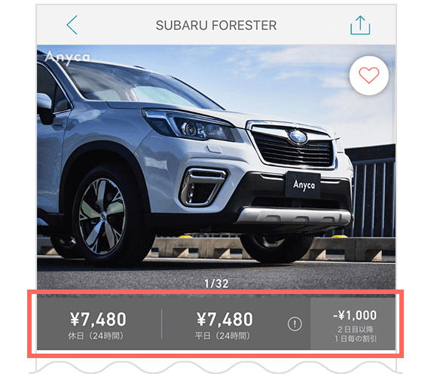437x383 pixels.
Task: Tap the -¥1,000 discount panel
Action: click(x=353, y=323)
